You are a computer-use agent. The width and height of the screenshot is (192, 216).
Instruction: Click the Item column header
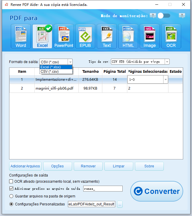[22, 72]
